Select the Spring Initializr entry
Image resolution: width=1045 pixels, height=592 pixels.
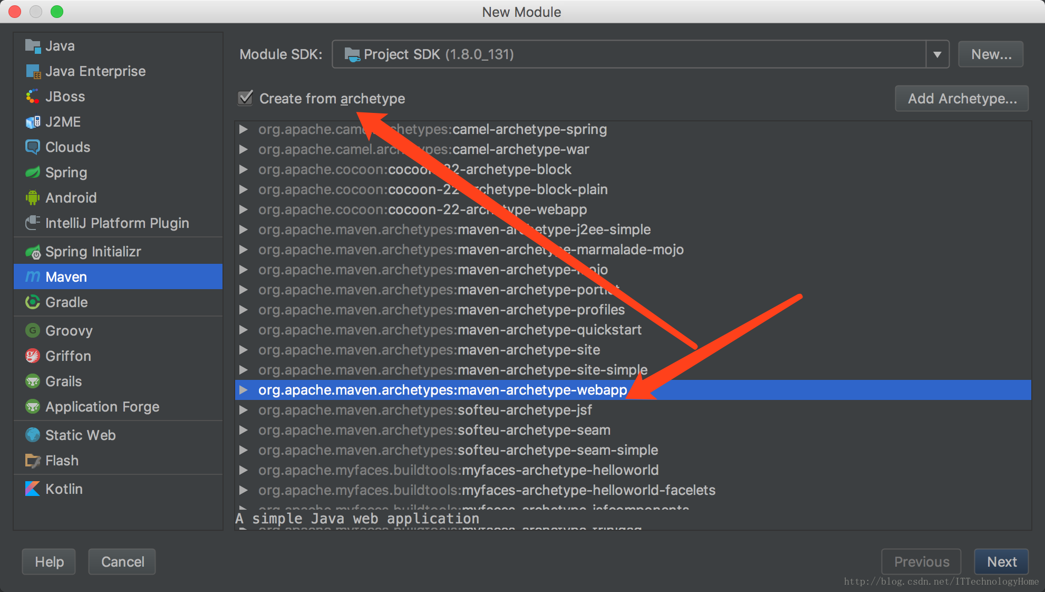pyautogui.click(x=118, y=252)
